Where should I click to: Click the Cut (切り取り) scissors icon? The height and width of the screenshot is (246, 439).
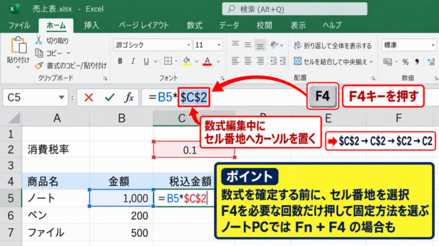38,41
